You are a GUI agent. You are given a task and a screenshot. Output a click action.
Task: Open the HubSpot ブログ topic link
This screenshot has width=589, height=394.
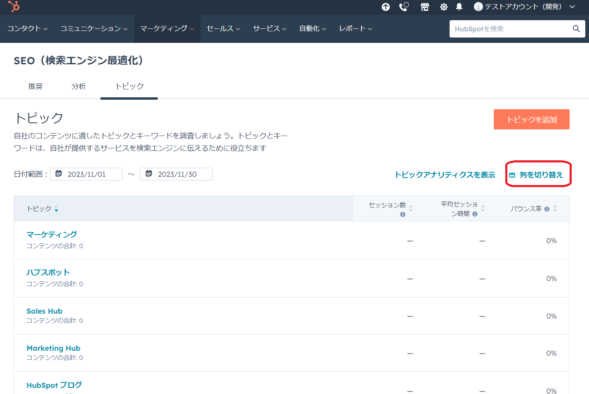pos(54,385)
